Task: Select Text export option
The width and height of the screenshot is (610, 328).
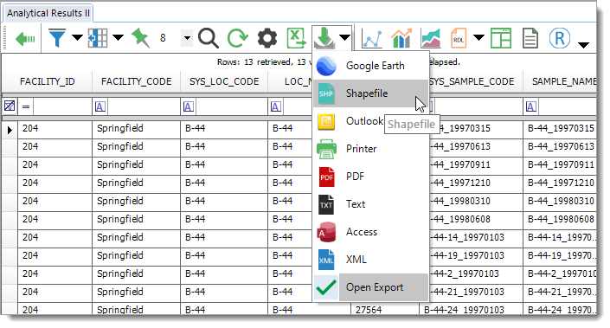Action: point(370,204)
